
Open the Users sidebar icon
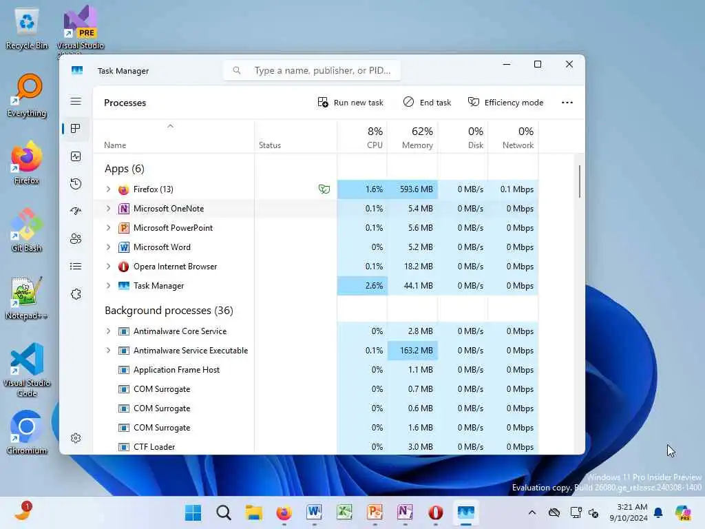(x=76, y=238)
